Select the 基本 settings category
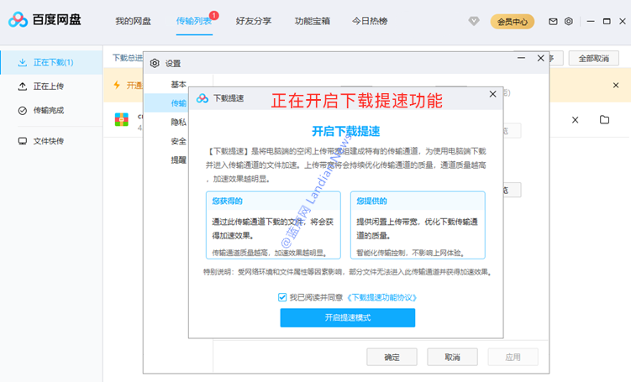 (x=178, y=85)
